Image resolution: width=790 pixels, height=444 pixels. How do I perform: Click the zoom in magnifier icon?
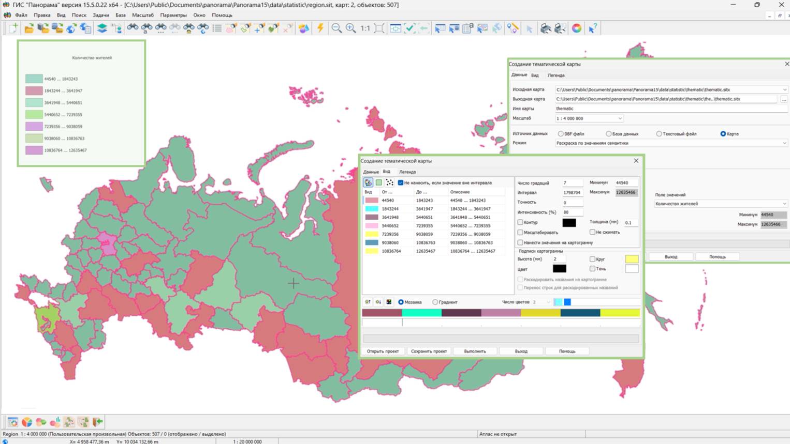point(350,28)
